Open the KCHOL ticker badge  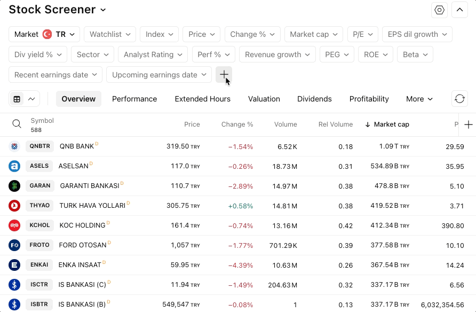click(40, 225)
